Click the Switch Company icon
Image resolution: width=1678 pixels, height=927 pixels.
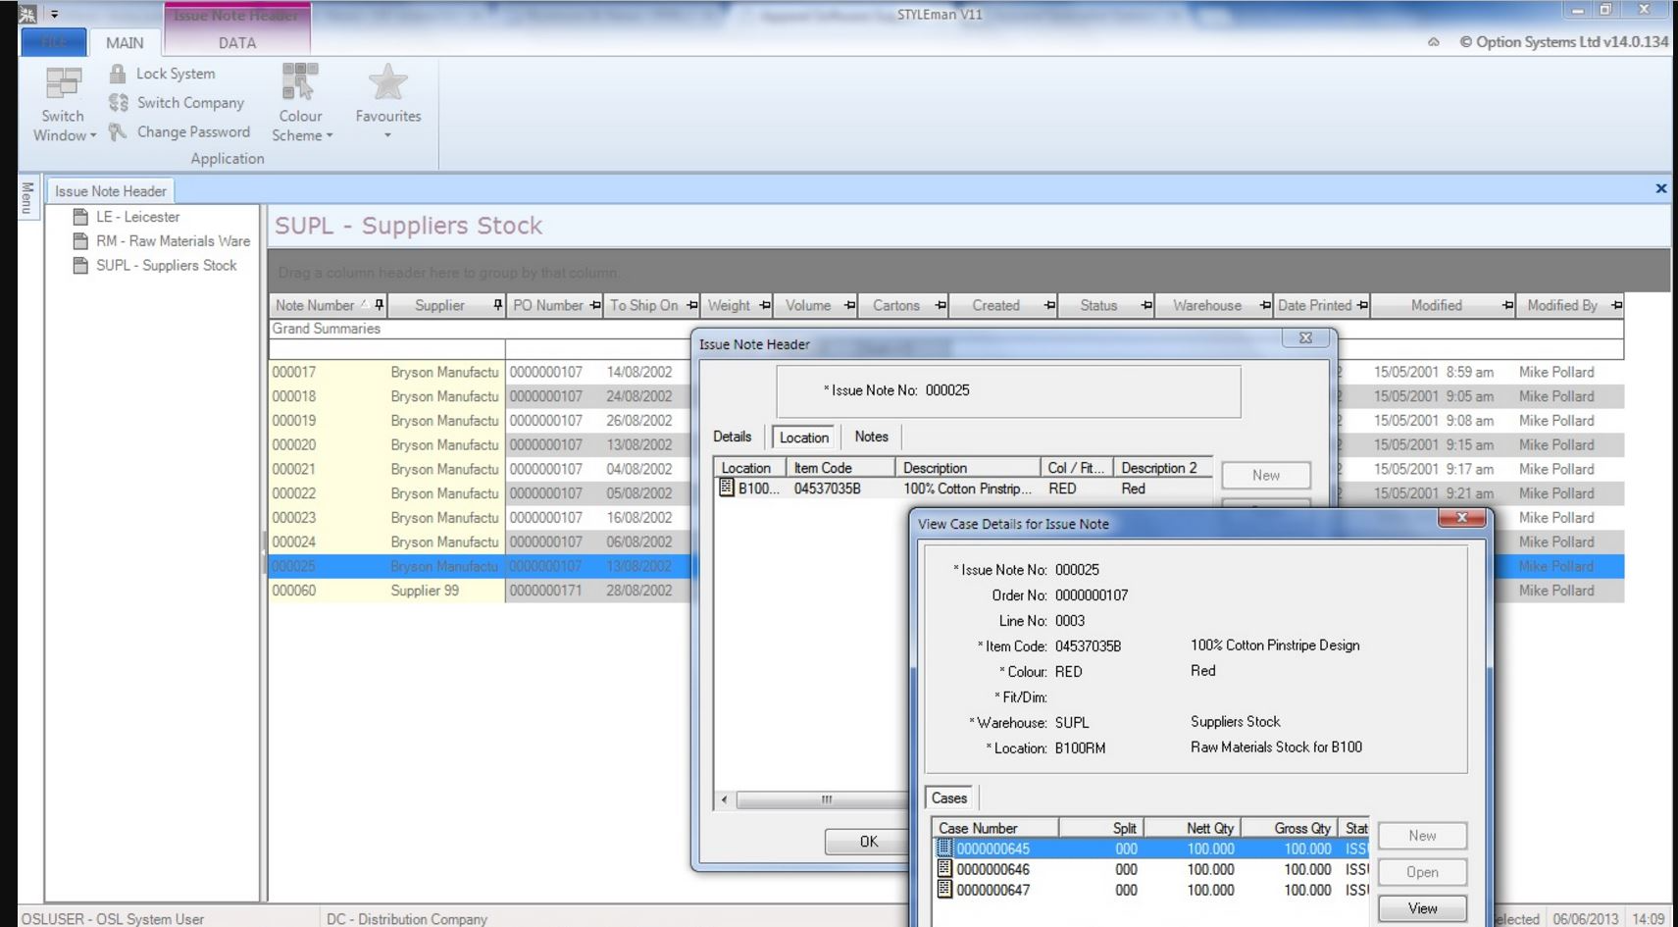coord(119,102)
